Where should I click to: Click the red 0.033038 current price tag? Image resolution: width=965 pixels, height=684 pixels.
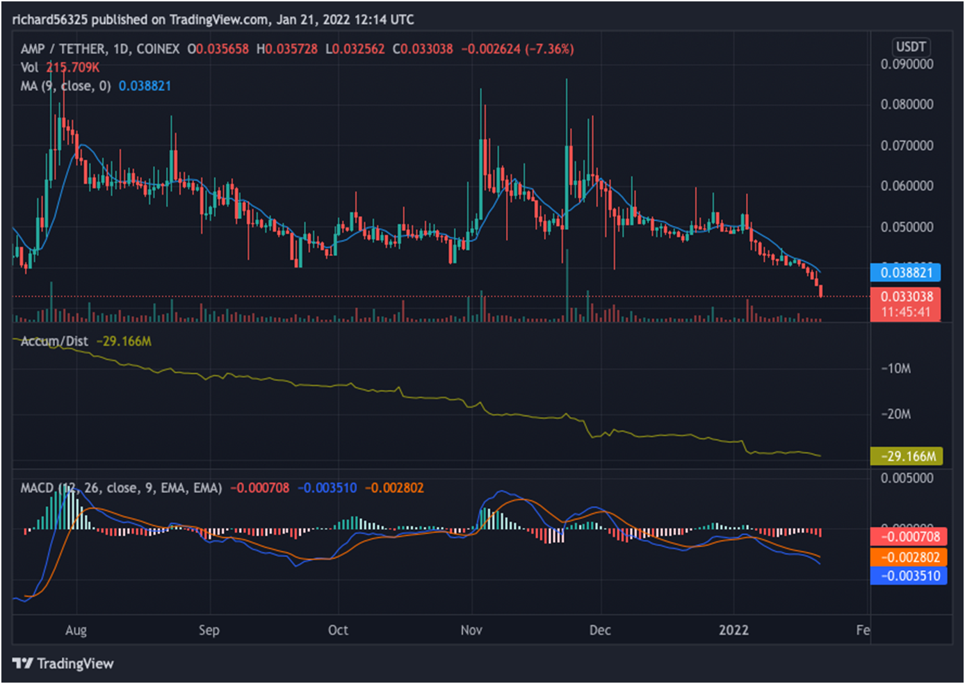tap(906, 297)
